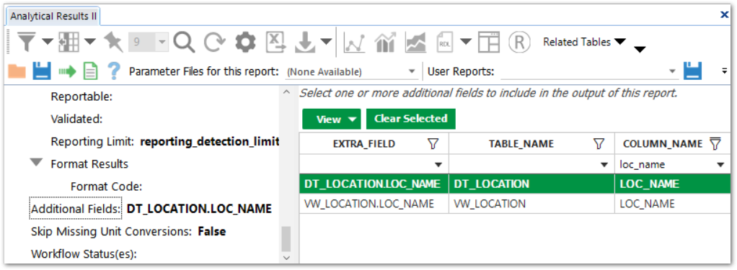Select the VW_LOCATION.LOC_NAME row
The image size is (737, 270).
515,204
